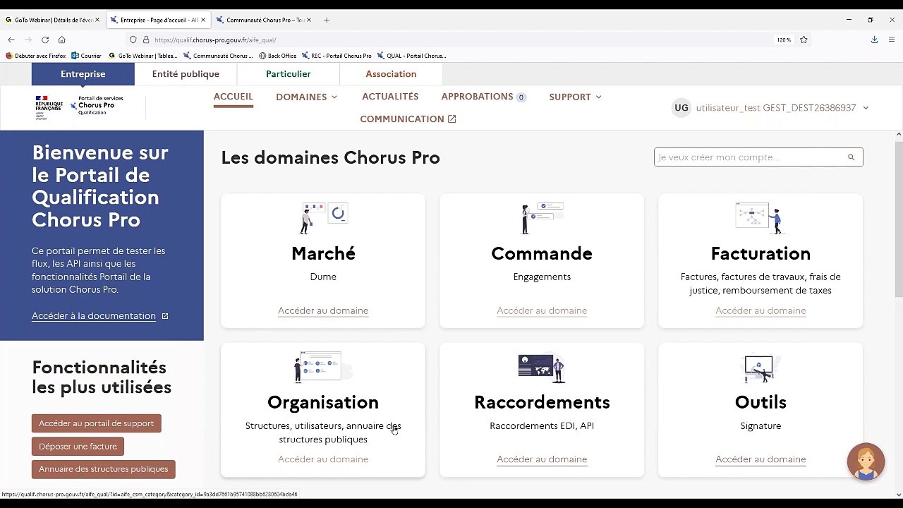Image resolution: width=903 pixels, height=508 pixels.
Task: Open the COMMUNICATION navigation link
Action: (408, 119)
